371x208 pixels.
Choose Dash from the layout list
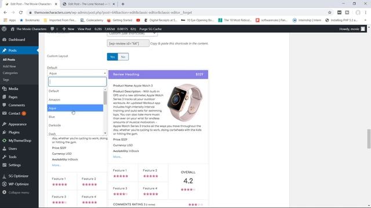tap(75, 133)
